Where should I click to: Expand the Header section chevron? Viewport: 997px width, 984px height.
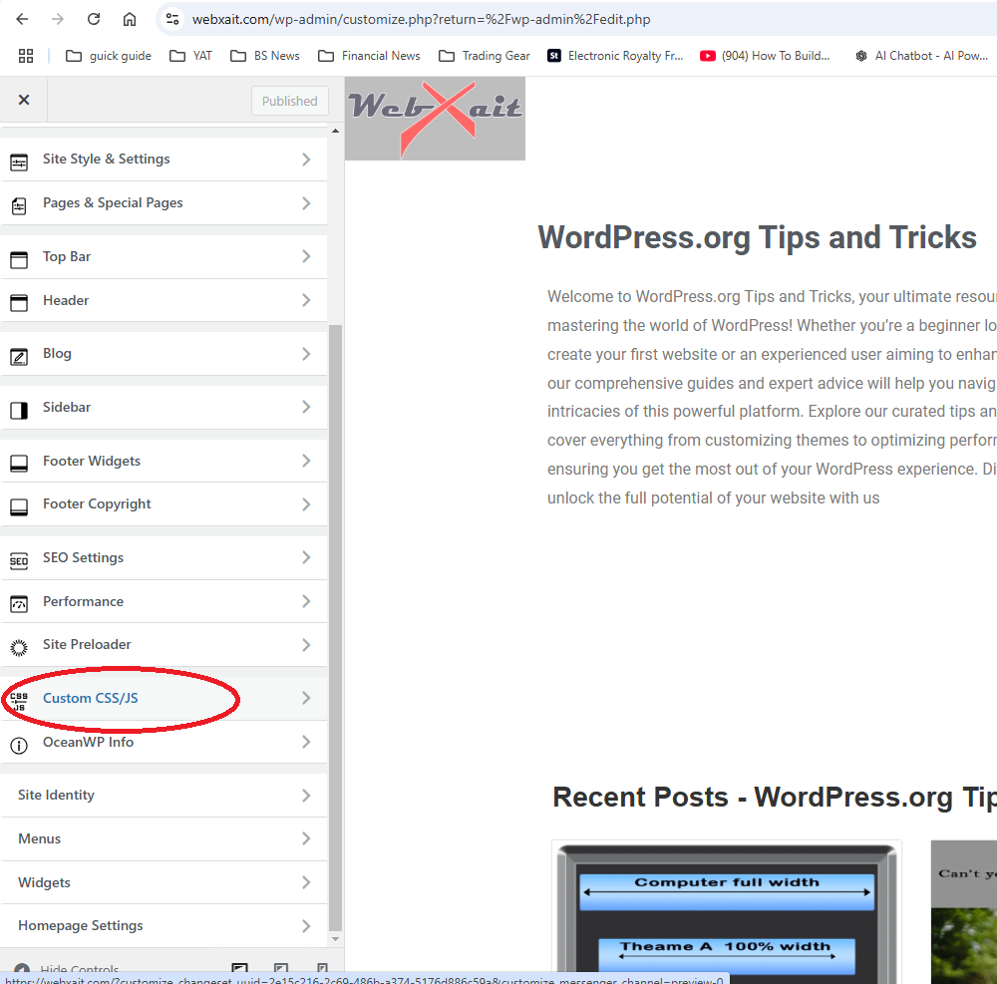tap(306, 300)
